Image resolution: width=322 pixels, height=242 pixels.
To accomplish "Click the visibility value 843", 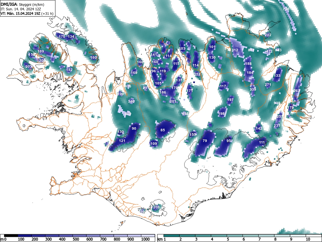I will click(x=278, y=50).
